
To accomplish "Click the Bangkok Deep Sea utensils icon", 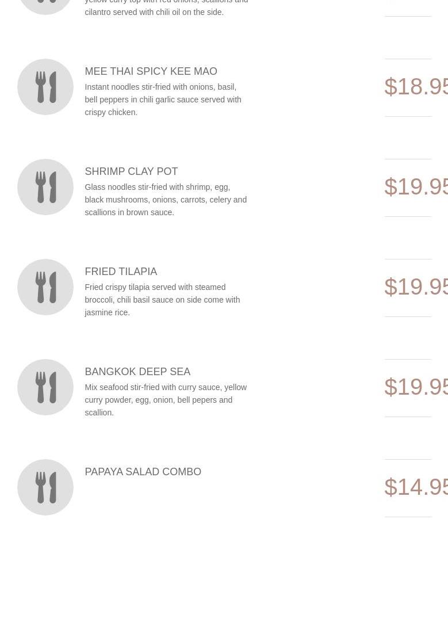I will [x=45, y=387].
